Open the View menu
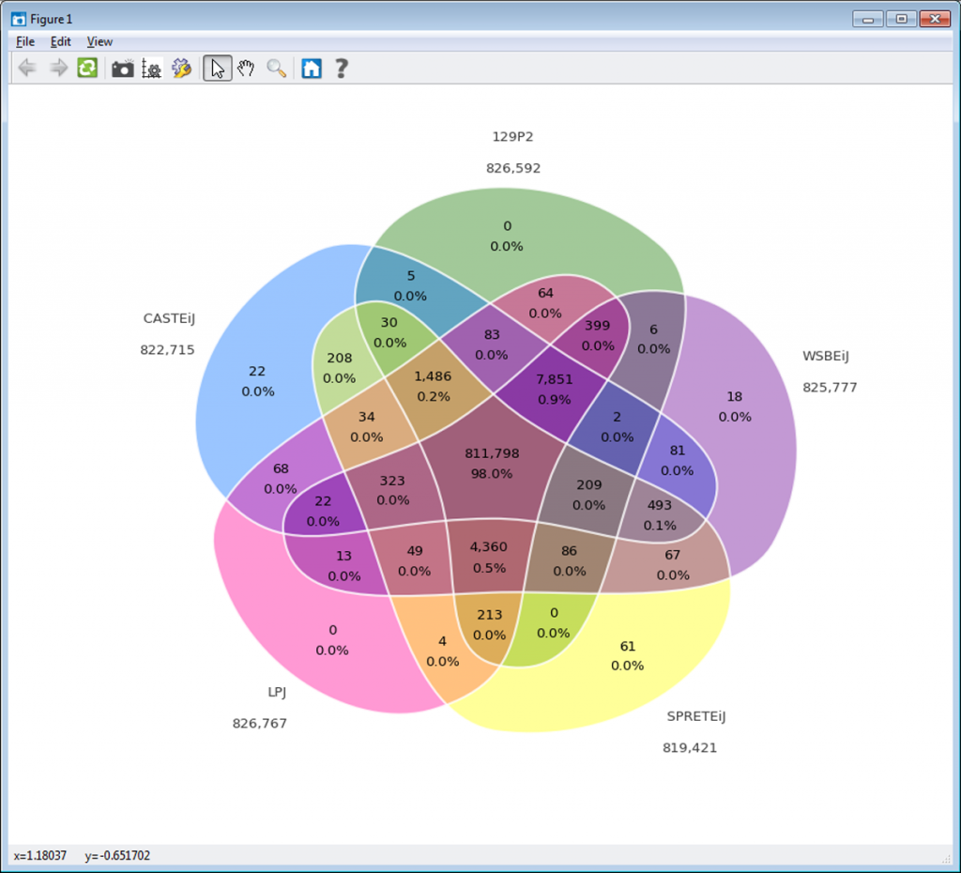The height and width of the screenshot is (873, 961). click(x=99, y=41)
